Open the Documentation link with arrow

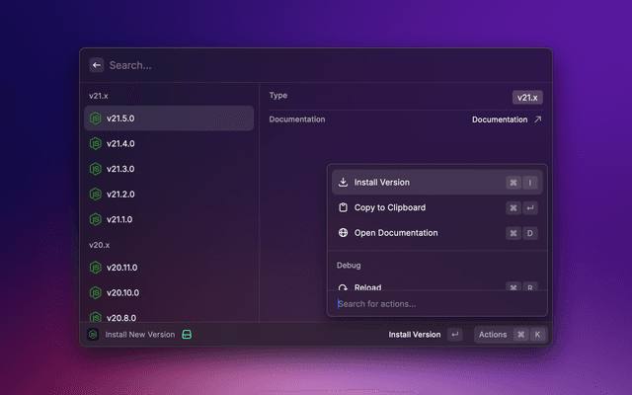(x=507, y=119)
